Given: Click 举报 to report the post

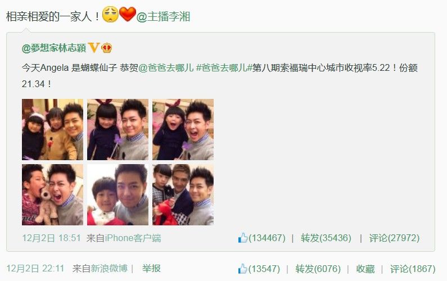Looking at the screenshot, I should coord(151,269).
